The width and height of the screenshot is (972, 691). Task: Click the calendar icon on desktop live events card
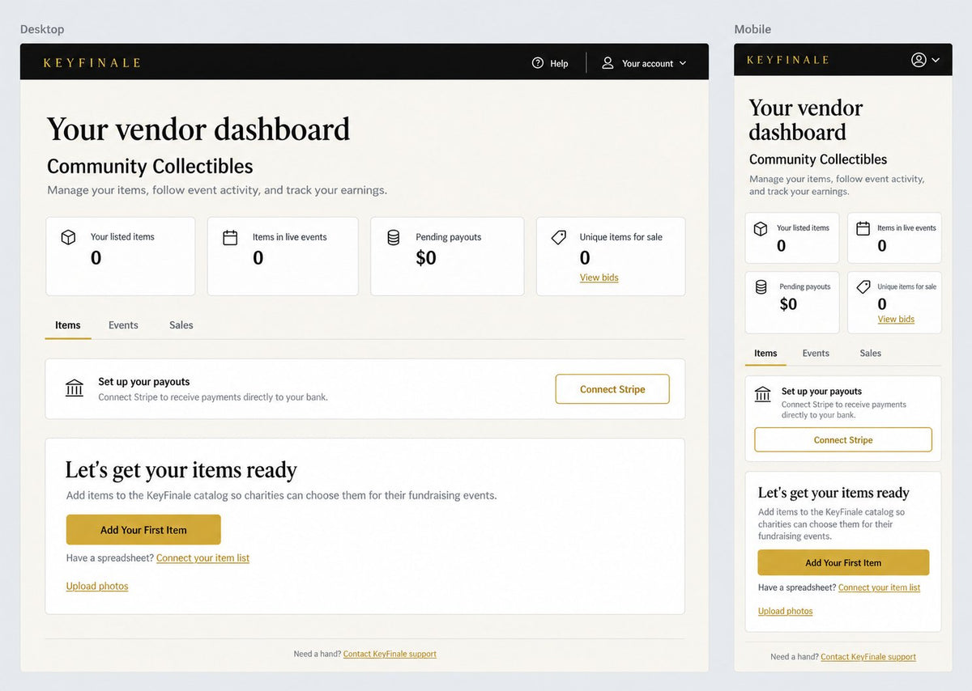(230, 237)
